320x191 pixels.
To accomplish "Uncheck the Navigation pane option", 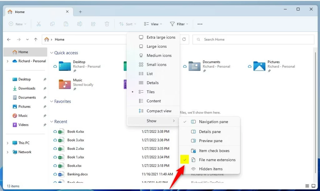I will pyautogui.click(x=213, y=122).
